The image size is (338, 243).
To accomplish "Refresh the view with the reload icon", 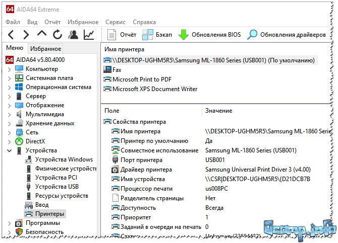I will (58, 35).
